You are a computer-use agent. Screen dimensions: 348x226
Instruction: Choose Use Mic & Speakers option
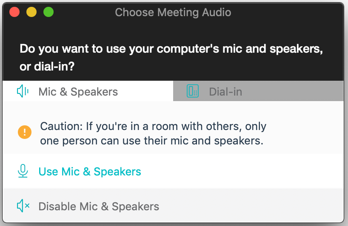(x=173, y=171)
